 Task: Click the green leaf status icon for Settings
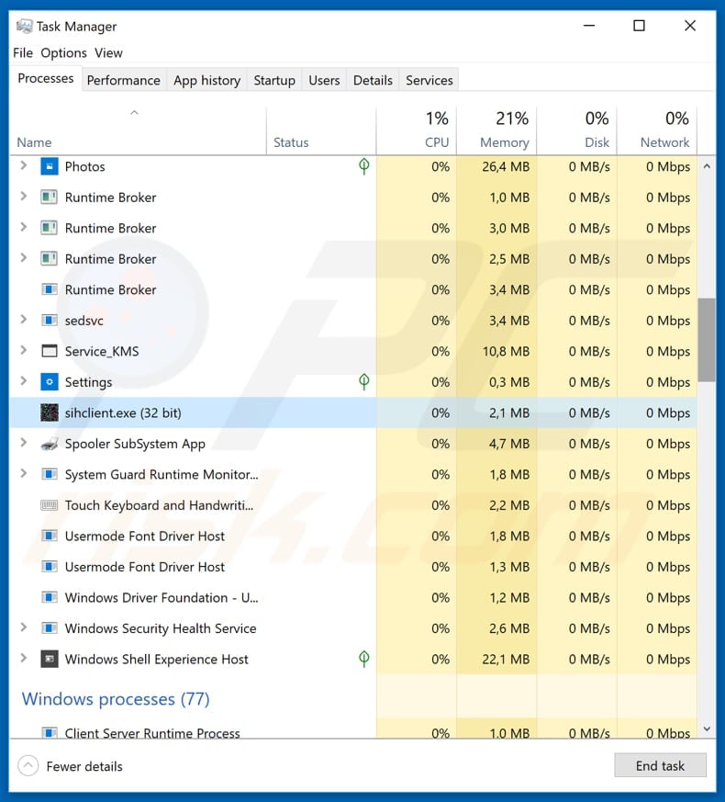point(363,381)
